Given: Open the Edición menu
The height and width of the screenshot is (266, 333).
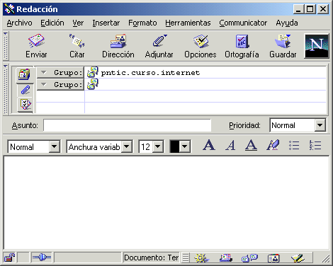Looking at the screenshot, I should coord(52,23).
